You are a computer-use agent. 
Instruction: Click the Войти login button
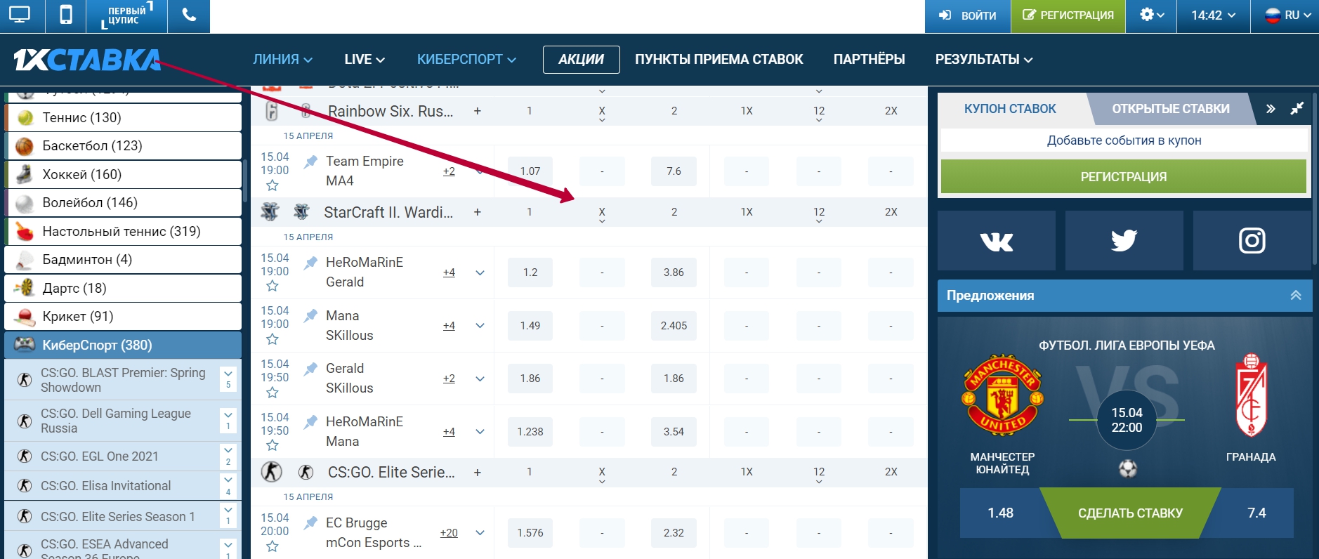[x=968, y=15]
